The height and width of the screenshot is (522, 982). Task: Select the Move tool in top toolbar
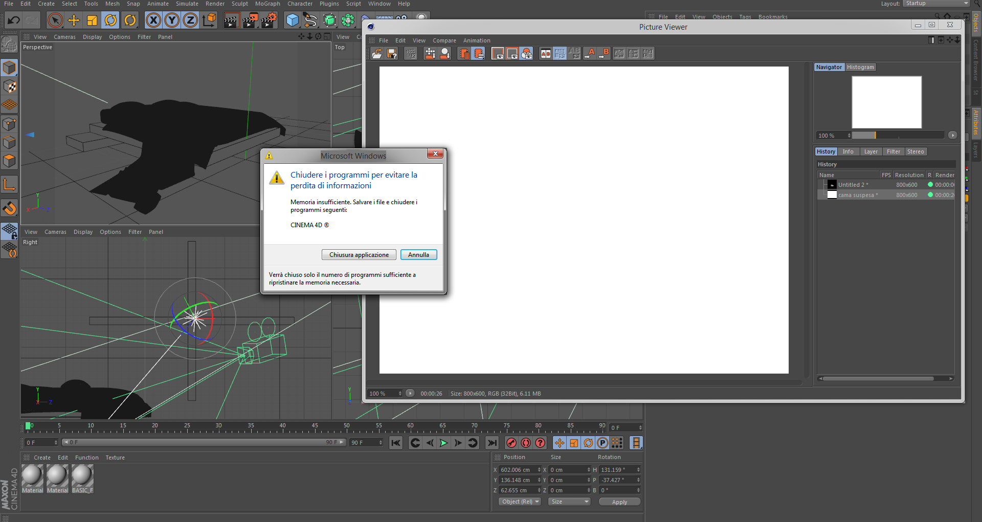74,20
